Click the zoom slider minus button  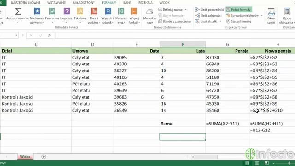[273, 163]
